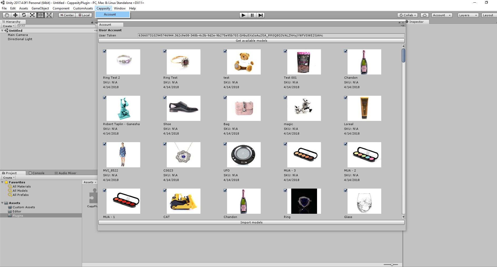
Task: Click the Hierarchy lock icon
Action: [92, 22]
